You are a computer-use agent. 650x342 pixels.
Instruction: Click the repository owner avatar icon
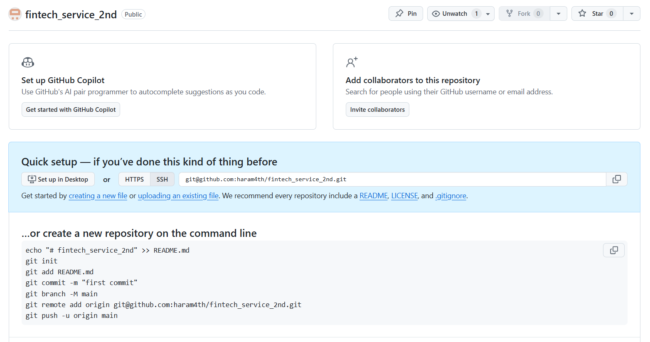point(15,14)
